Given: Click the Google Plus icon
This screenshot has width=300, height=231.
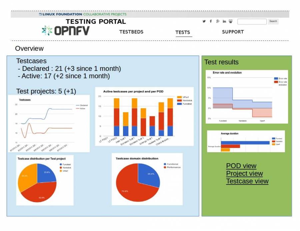Looking at the screenshot, I should coord(218,21).
